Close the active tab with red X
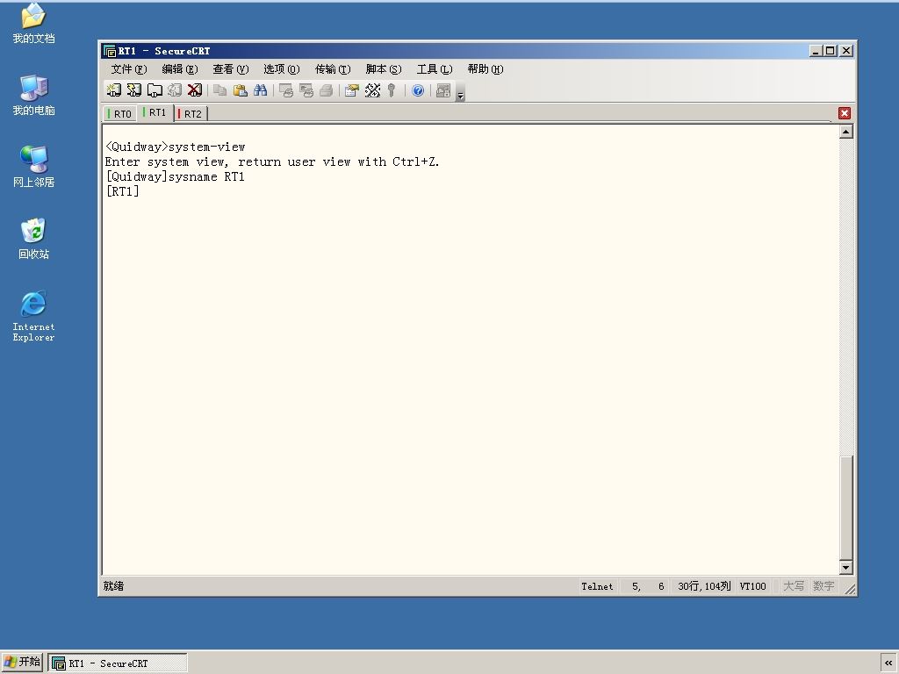 845,113
